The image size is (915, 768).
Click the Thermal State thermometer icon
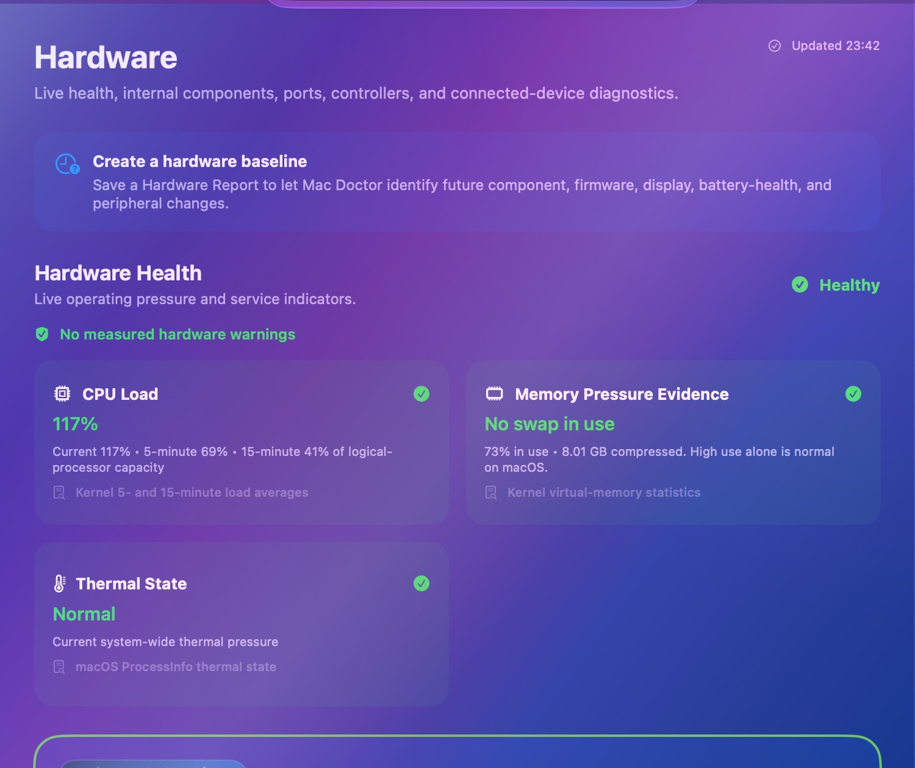[60, 583]
